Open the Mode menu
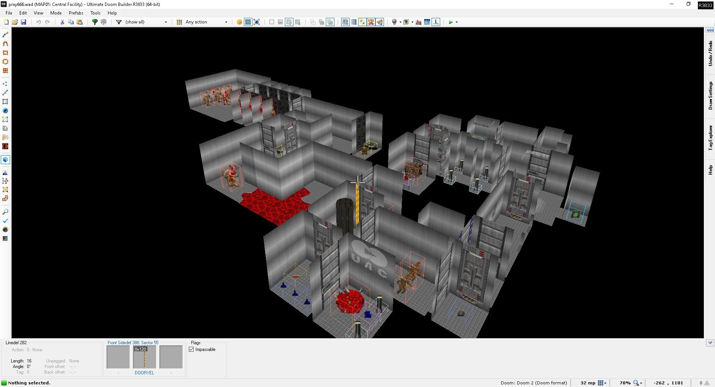The height and width of the screenshot is (387, 715). tap(56, 13)
